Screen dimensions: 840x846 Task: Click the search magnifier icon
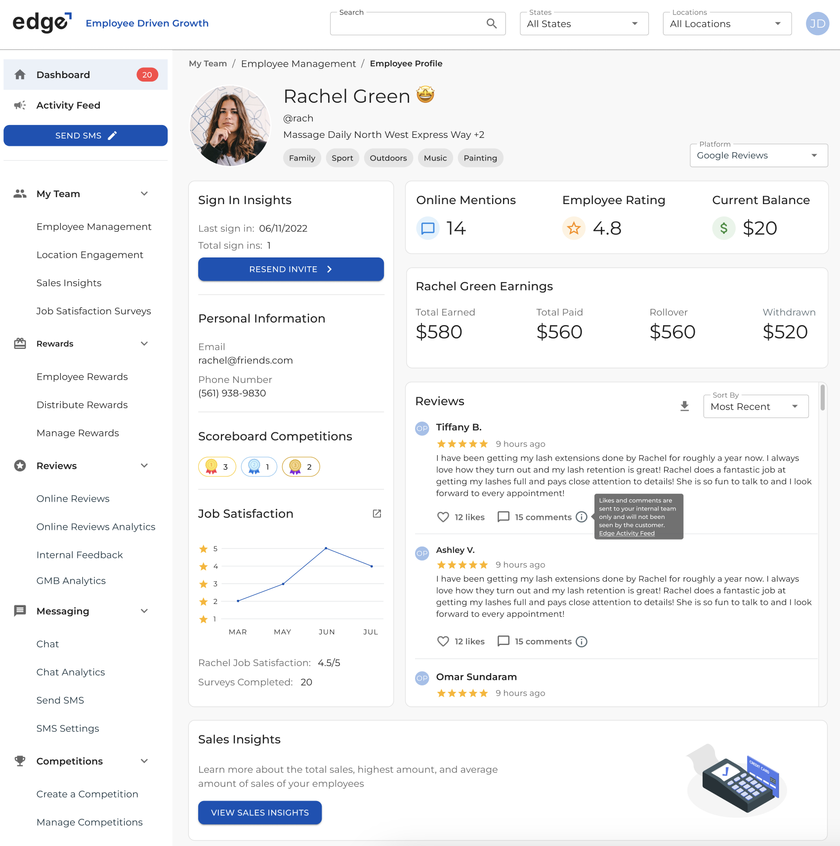tap(491, 23)
